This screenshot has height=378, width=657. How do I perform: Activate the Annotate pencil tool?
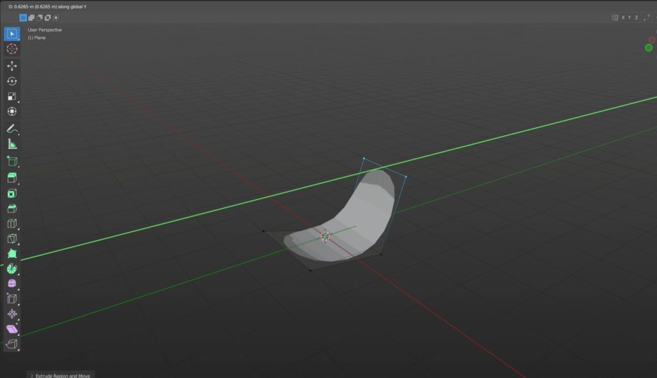[x=12, y=129]
